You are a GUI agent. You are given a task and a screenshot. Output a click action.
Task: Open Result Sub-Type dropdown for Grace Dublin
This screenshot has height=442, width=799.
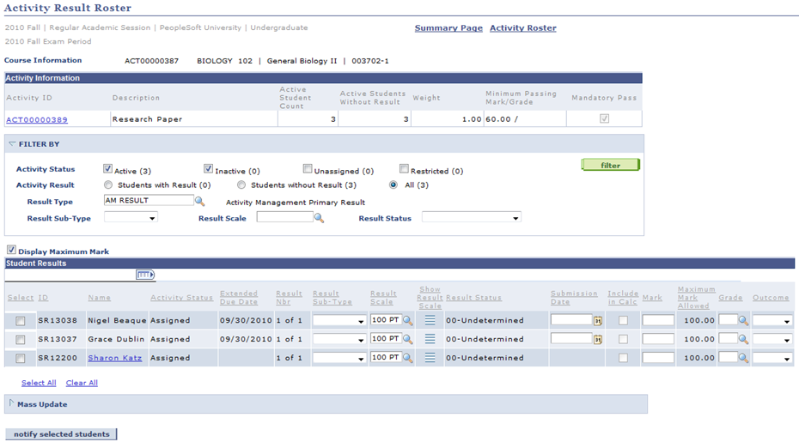point(339,340)
